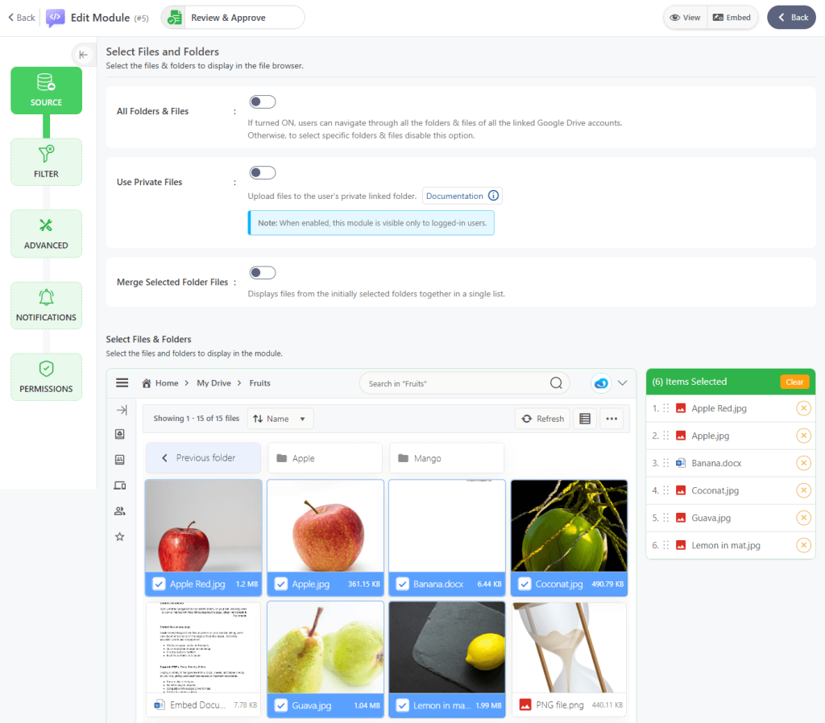This screenshot has width=825, height=723.
Task: Open the Permissions step
Action: click(46, 377)
